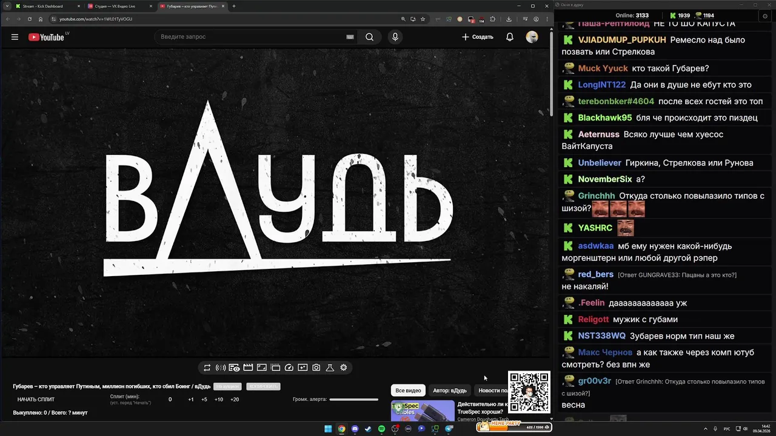Screen dimensions: 776x436
Task: Open Spotify from the taskbar
Action: pos(381,429)
